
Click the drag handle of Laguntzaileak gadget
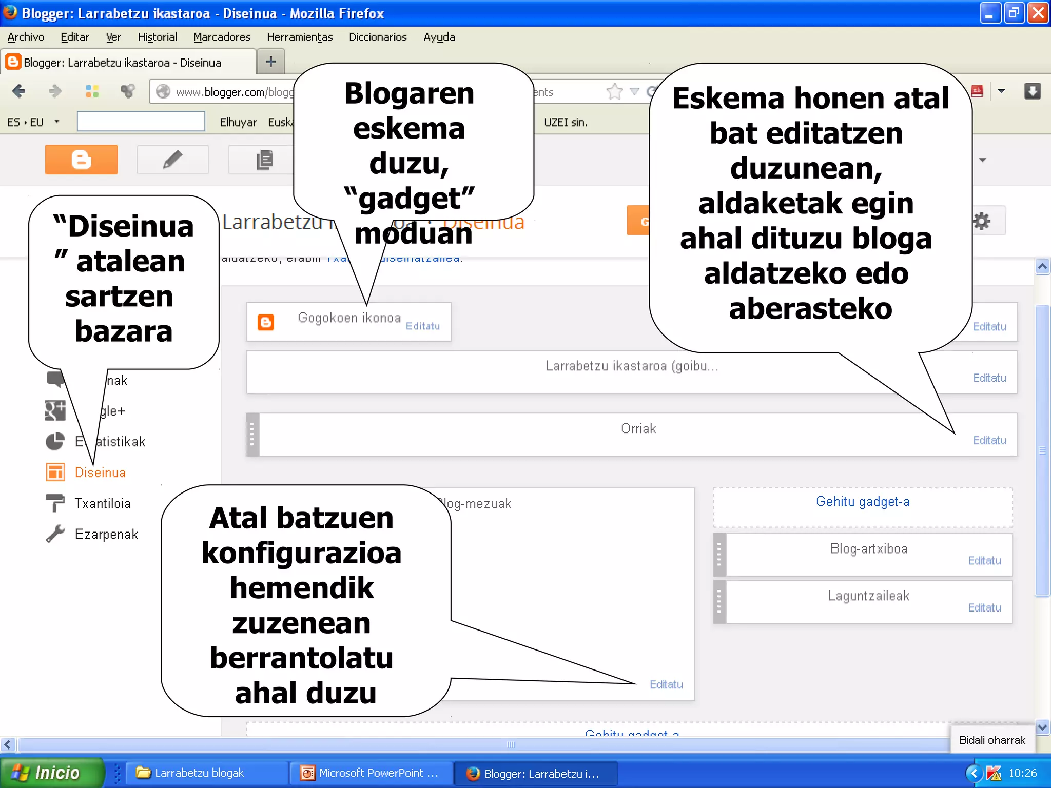point(719,602)
